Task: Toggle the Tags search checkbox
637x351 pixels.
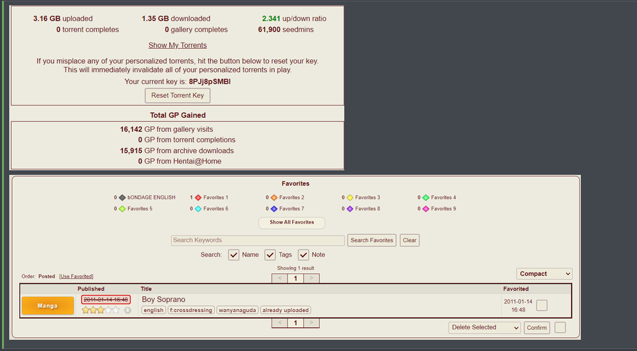Action: coord(270,255)
